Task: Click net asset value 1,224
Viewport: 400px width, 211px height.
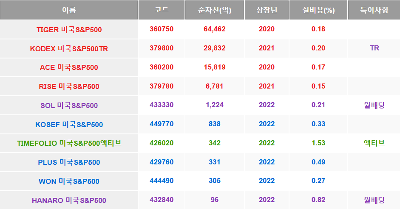Action: pyautogui.click(x=215, y=105)
